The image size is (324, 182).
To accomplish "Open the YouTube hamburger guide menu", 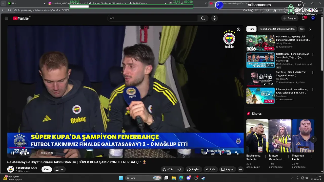I will (7, 18).
